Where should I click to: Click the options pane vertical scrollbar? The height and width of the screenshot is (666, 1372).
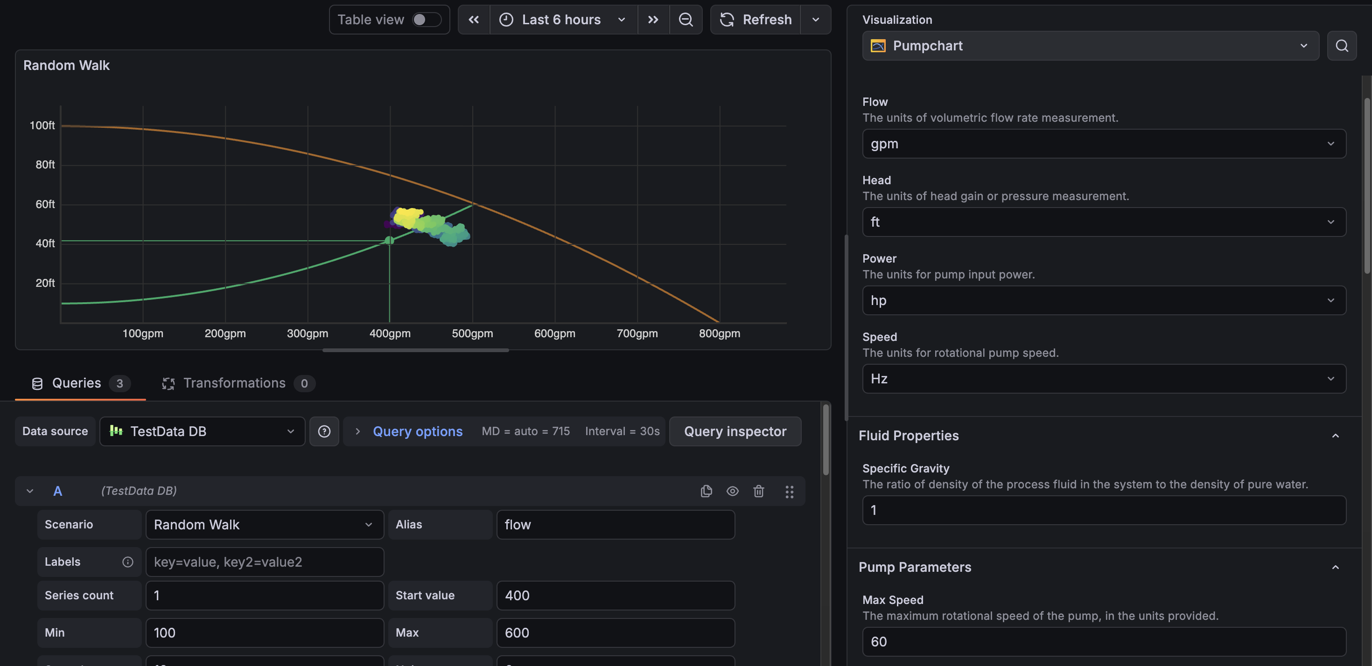(1367, 185)
